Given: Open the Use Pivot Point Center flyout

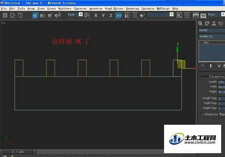Looking at the screenshot, I should [x=87, y=15].
